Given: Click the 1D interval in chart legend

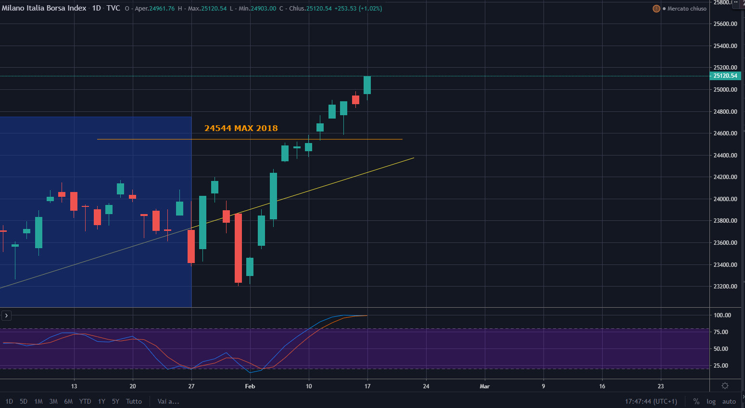Looking at the screenshot, I should (97, 8).
